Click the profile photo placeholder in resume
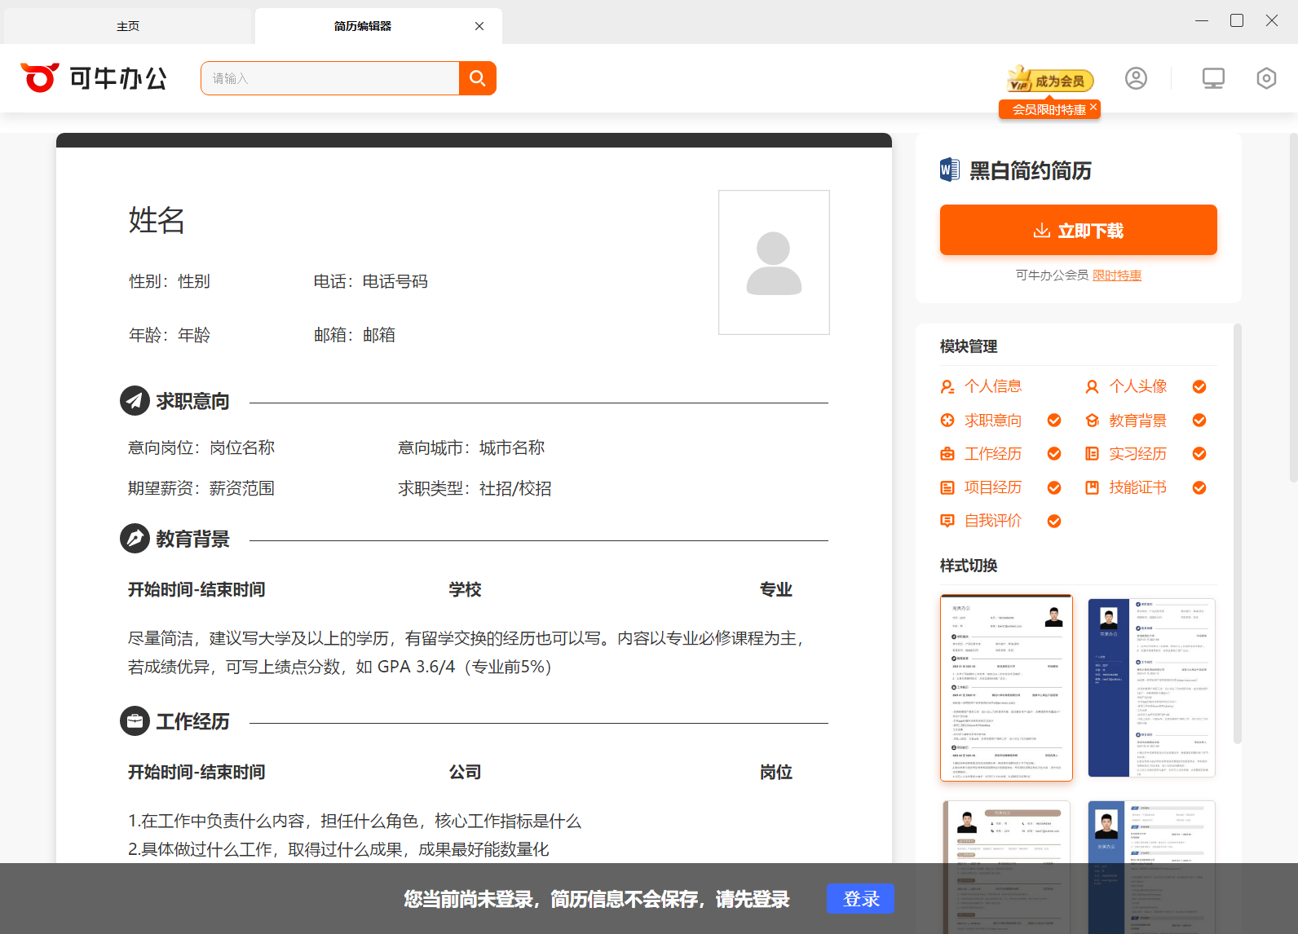 774,262
